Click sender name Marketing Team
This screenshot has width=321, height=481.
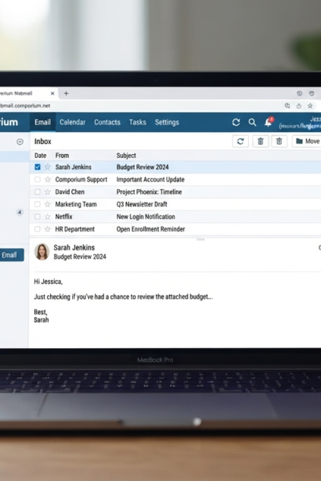(76, 204)
